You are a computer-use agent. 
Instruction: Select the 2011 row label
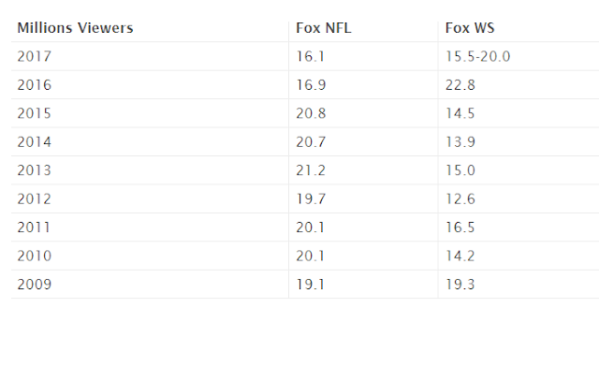point(34,228)
